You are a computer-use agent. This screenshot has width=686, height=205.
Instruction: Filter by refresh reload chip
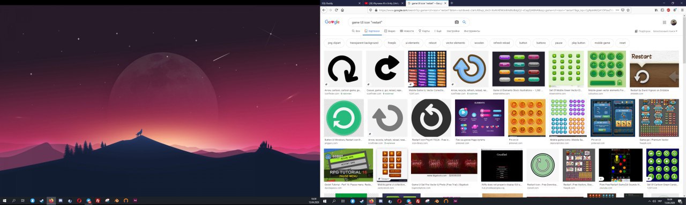click(x=502, y=43)
